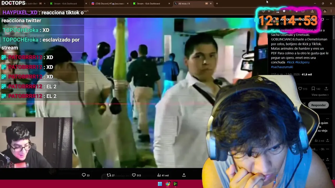This screenshot has width=335, height=188.
Task: Click small webcam overlay at bottom left
Action: [36, 143]
